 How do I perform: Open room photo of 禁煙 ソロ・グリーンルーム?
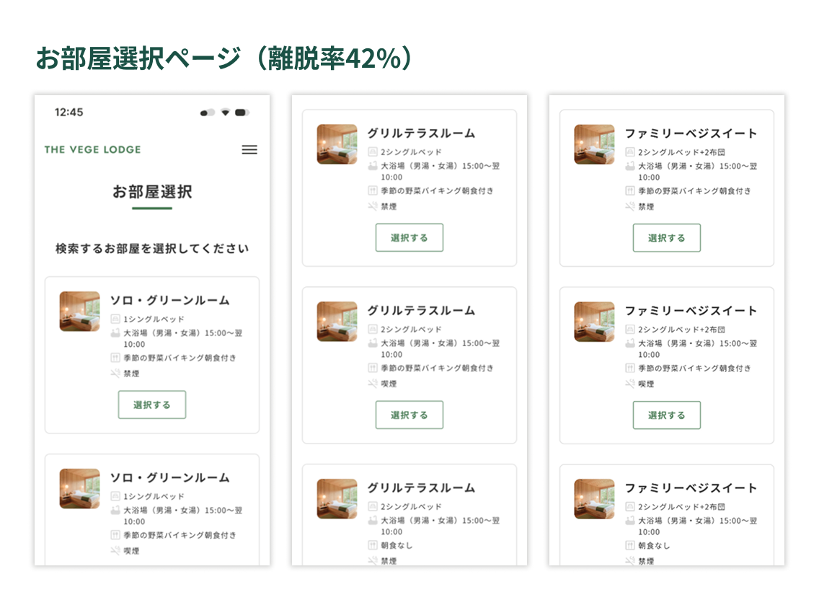(80, 312)
